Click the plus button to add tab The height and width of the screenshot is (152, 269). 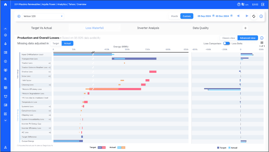(x=245, y=28)
